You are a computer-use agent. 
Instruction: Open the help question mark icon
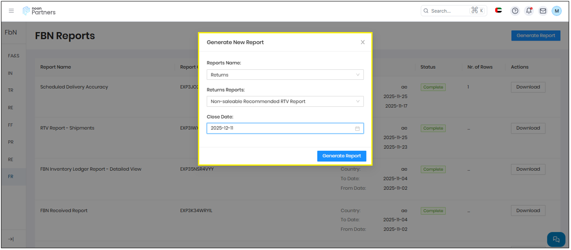pyautogui.click(x=515, y=11)
